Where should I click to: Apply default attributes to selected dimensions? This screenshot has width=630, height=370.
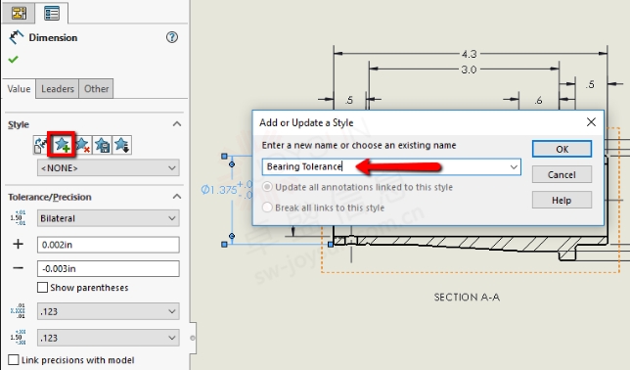(x=40, y=145)
